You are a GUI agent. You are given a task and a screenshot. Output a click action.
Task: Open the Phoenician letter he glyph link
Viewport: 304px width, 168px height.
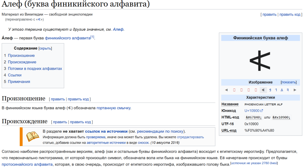pos(288,90)
